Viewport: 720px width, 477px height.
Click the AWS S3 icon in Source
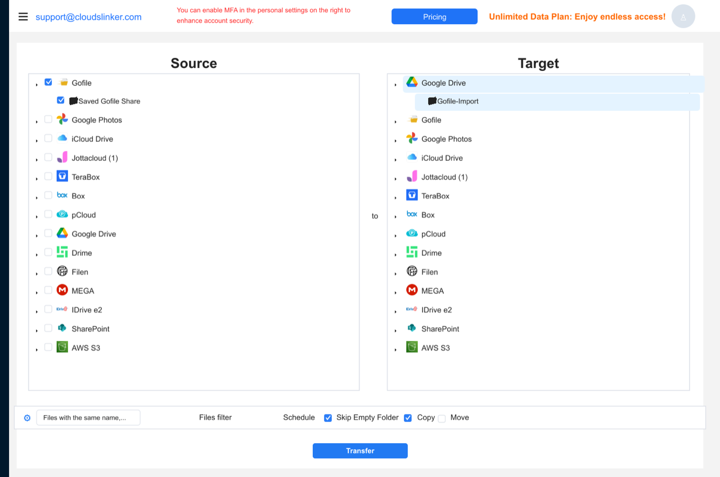pos(62,347)
